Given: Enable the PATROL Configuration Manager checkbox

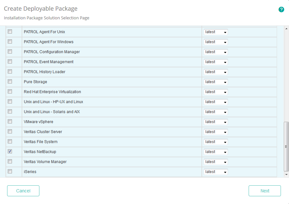Looking at the screenshot, I should pyautogui.click(x=10, y=52).
